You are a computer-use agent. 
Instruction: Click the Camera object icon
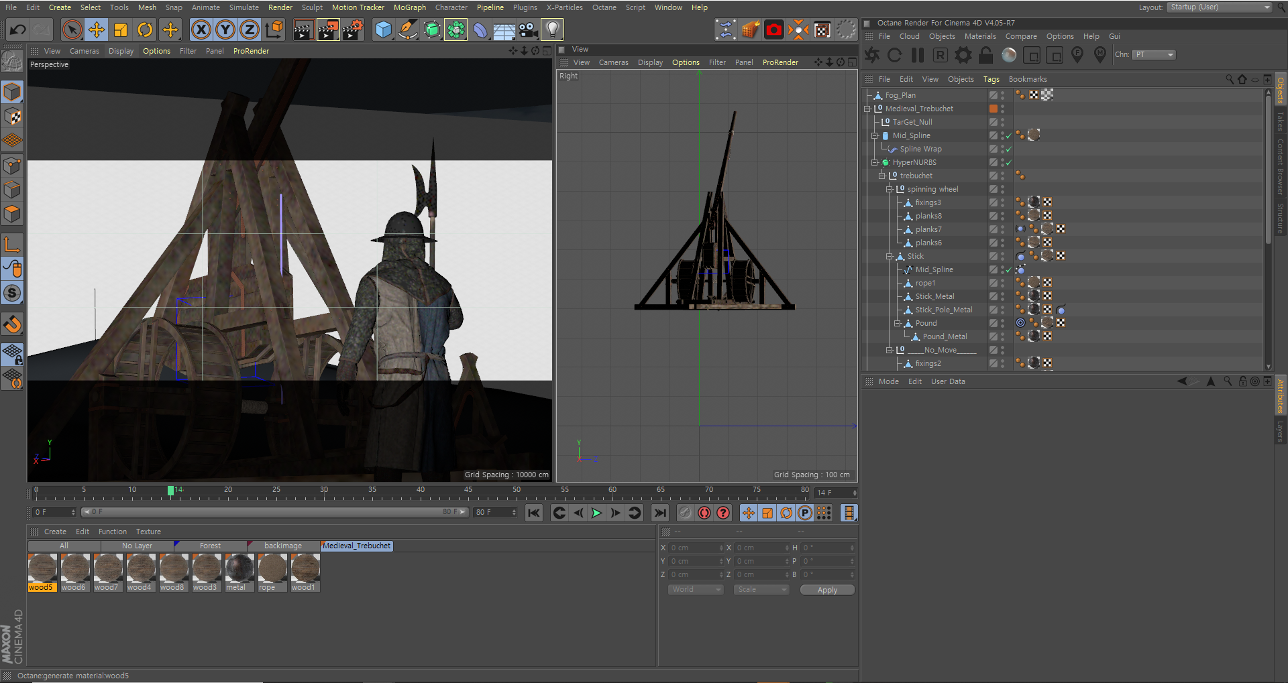pyautogui.click(x=528, y=29)
